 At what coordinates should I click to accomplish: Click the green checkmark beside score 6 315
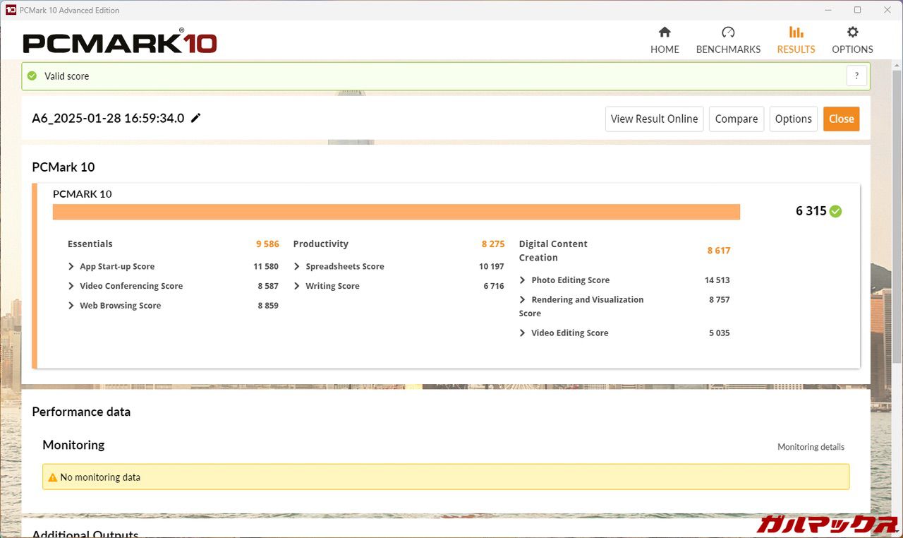pyautogui.click(x=836, y=211)
